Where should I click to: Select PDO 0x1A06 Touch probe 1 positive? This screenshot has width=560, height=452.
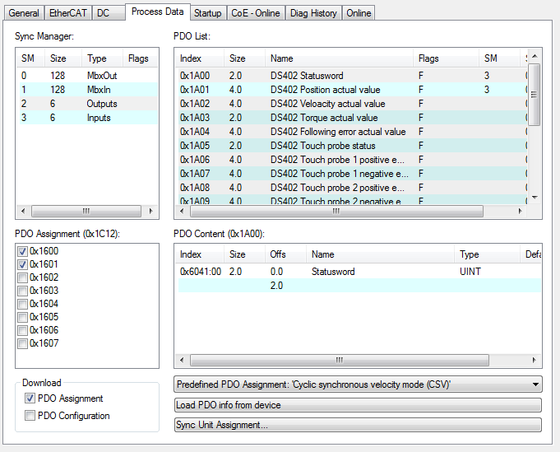pyautogui.click(x=352, y=160)
